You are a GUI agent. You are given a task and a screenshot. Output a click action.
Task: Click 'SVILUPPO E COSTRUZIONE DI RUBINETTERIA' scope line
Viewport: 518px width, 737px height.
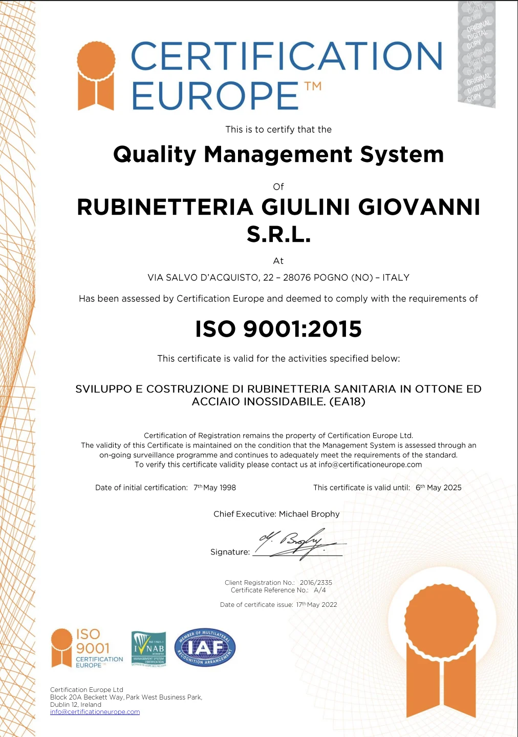[x=278, y=389]
